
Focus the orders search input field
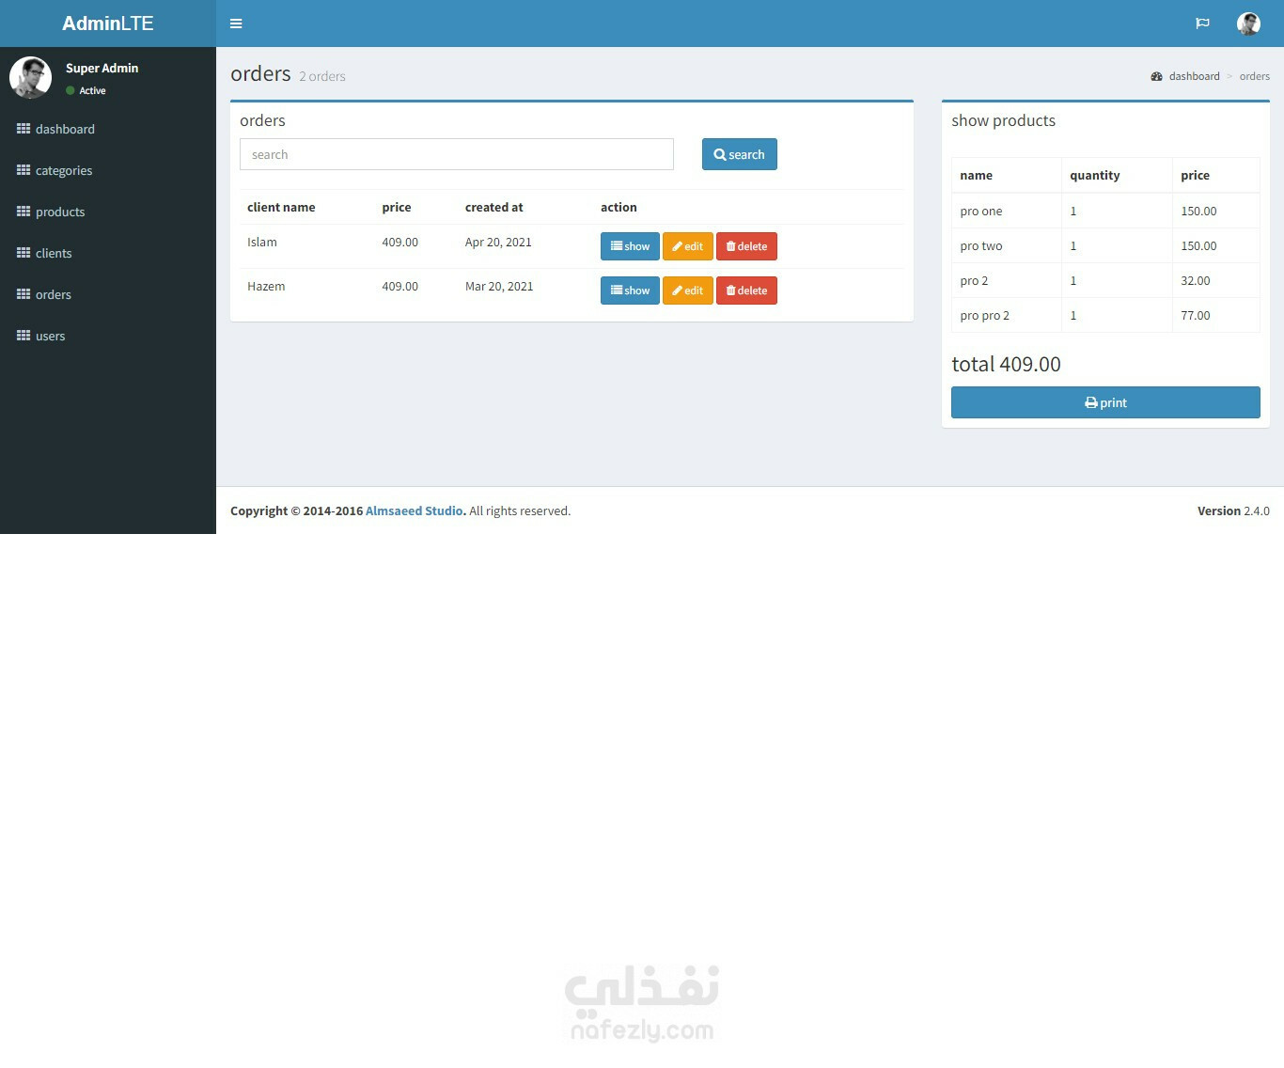457,154
